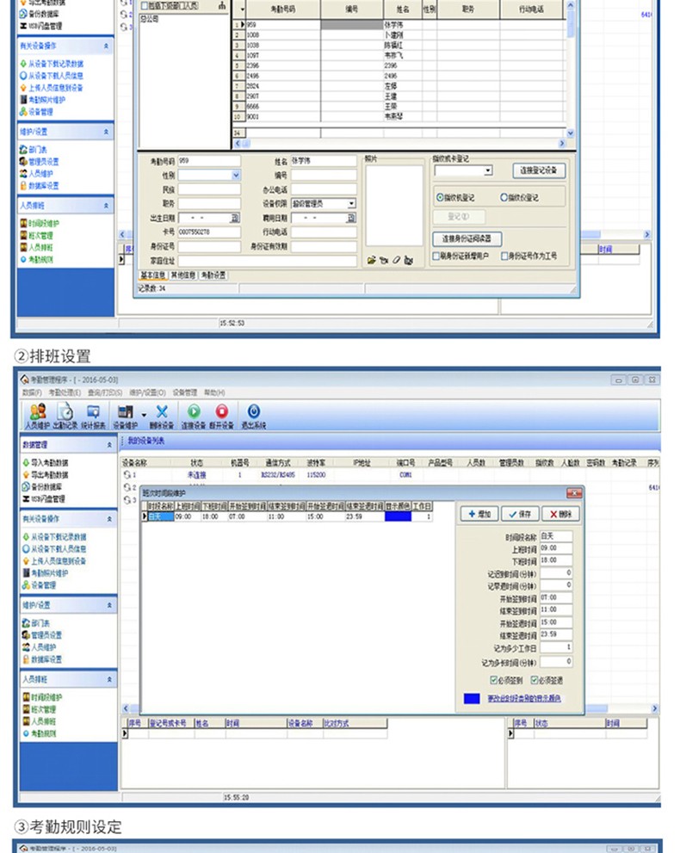This screenshot has height=853, width=680.
Task: Open the 设备权限 dropdown
Action: pyautogui.click(x=351, y=203)
